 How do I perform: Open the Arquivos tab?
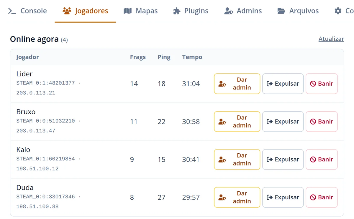click(x=298, y=11)
